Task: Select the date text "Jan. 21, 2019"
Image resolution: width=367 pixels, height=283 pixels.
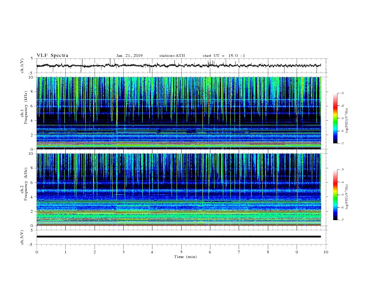Action: tap(129, 55)
